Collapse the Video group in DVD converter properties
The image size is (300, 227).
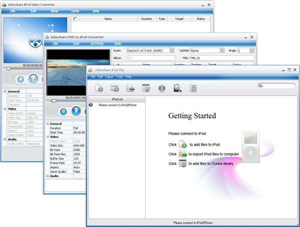click(x=48, y=137)
